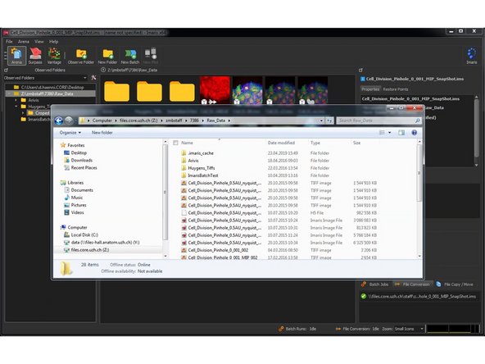Tick the select-all checkbox beside the Name column
The height and width of the screenshot is (364, 485).
(x=175, y=143)
